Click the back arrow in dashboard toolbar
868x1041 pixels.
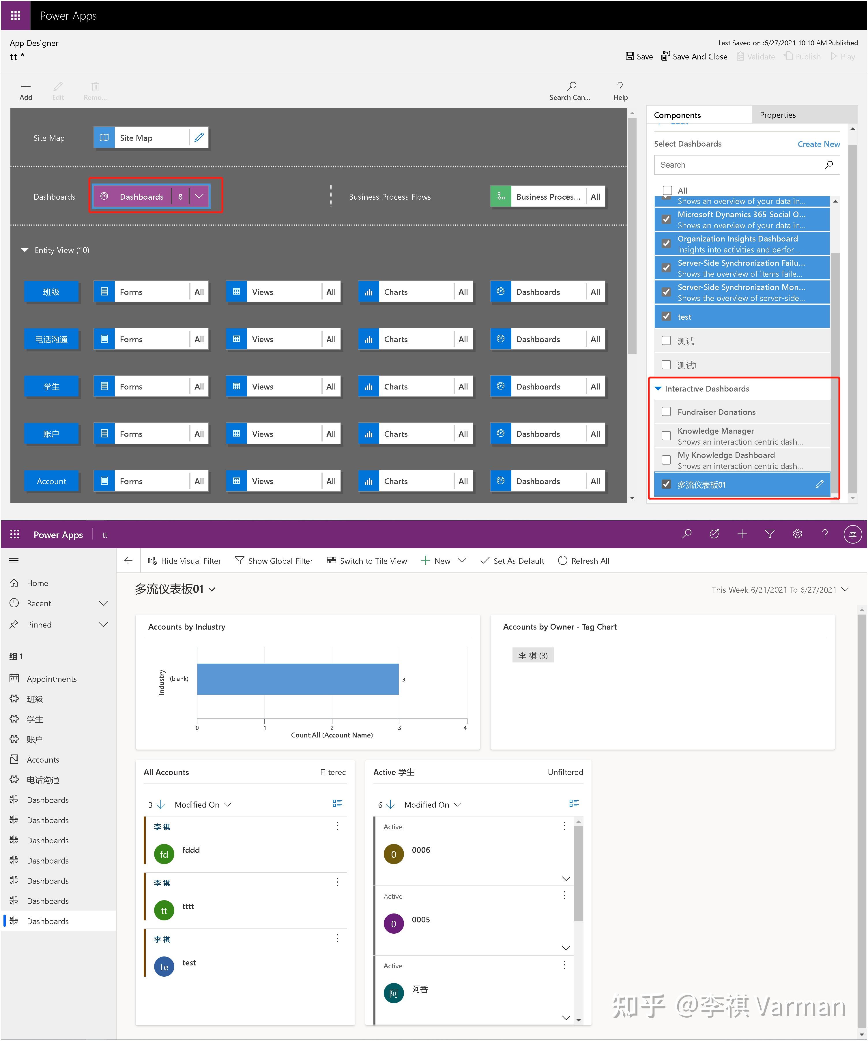[128, 561]
